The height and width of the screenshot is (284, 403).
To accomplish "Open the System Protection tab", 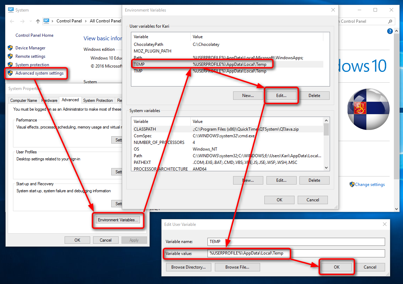I will point(98,101).
